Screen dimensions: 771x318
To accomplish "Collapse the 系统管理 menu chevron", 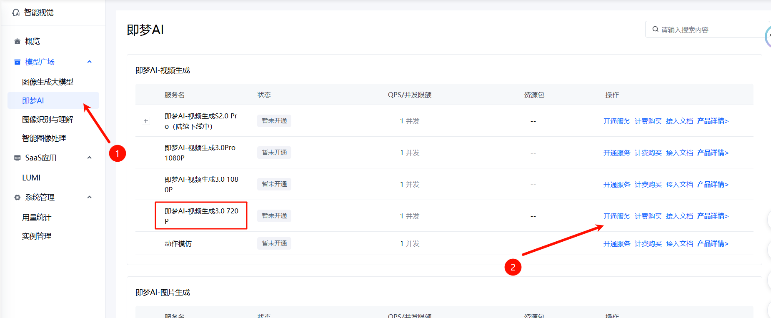I will pos(89,197).
